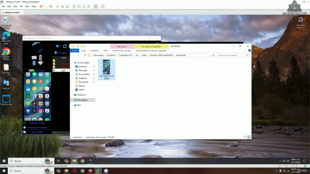310x174 pixels.
Task: Open the Vista ribbon tab
Action: point(106,51)
